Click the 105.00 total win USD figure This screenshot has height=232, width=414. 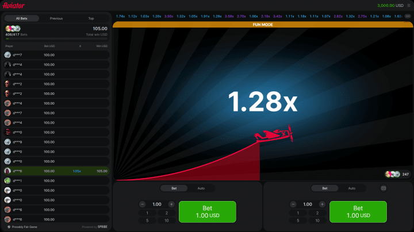click(x=100, y=29)
